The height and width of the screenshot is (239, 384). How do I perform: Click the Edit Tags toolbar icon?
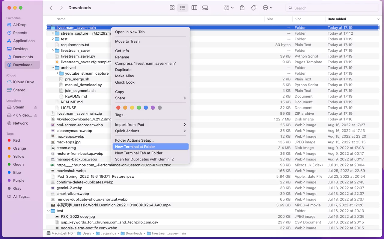click(254, 8)
